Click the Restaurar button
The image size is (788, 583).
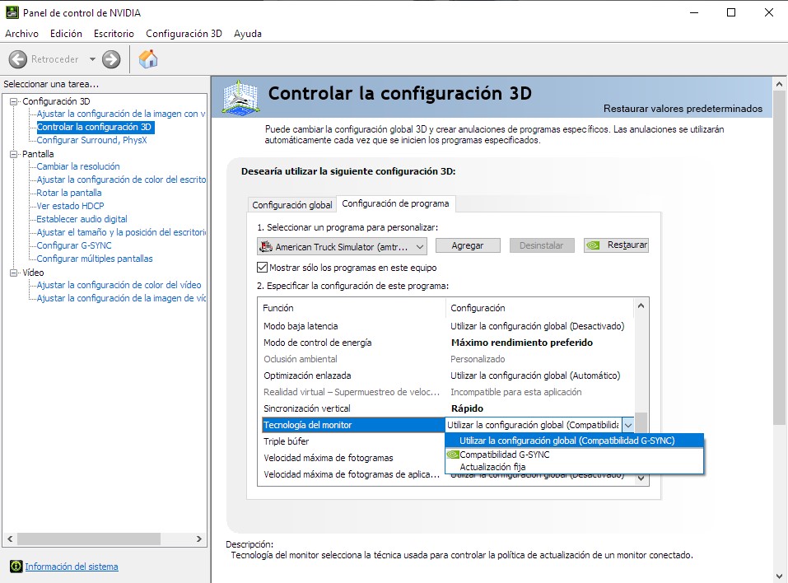click(616, 245)
